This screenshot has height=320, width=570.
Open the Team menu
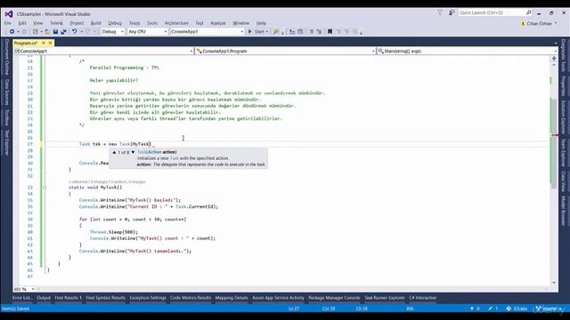pos(134,23)
